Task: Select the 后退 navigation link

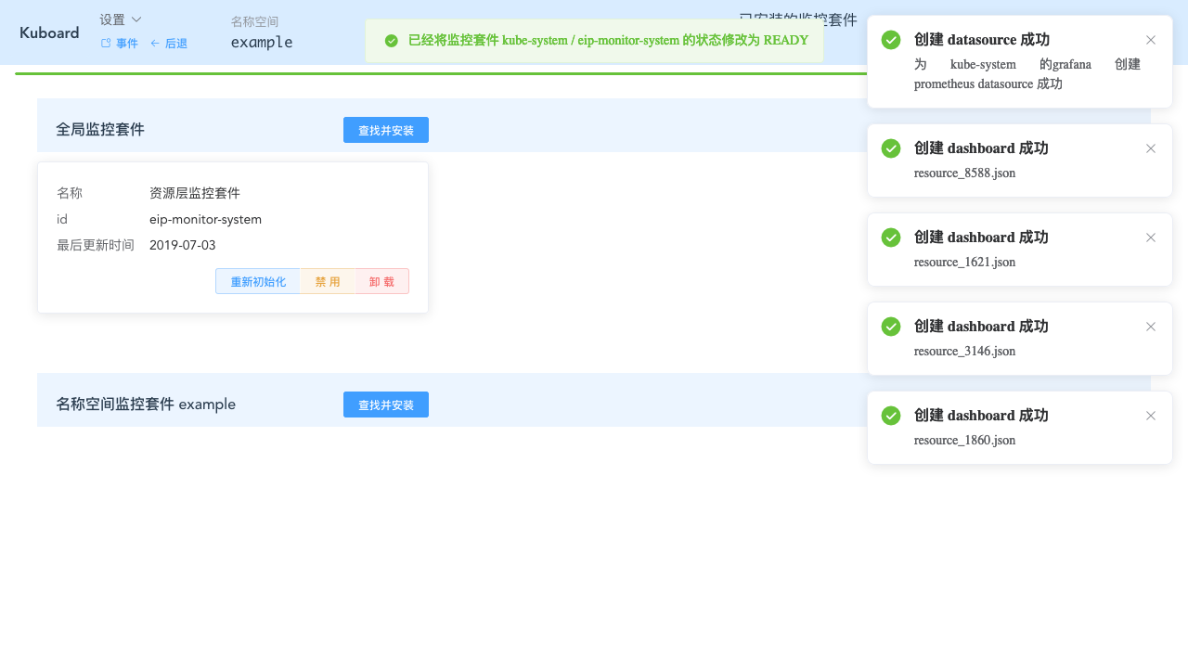Action: click(x=175, y=43)
